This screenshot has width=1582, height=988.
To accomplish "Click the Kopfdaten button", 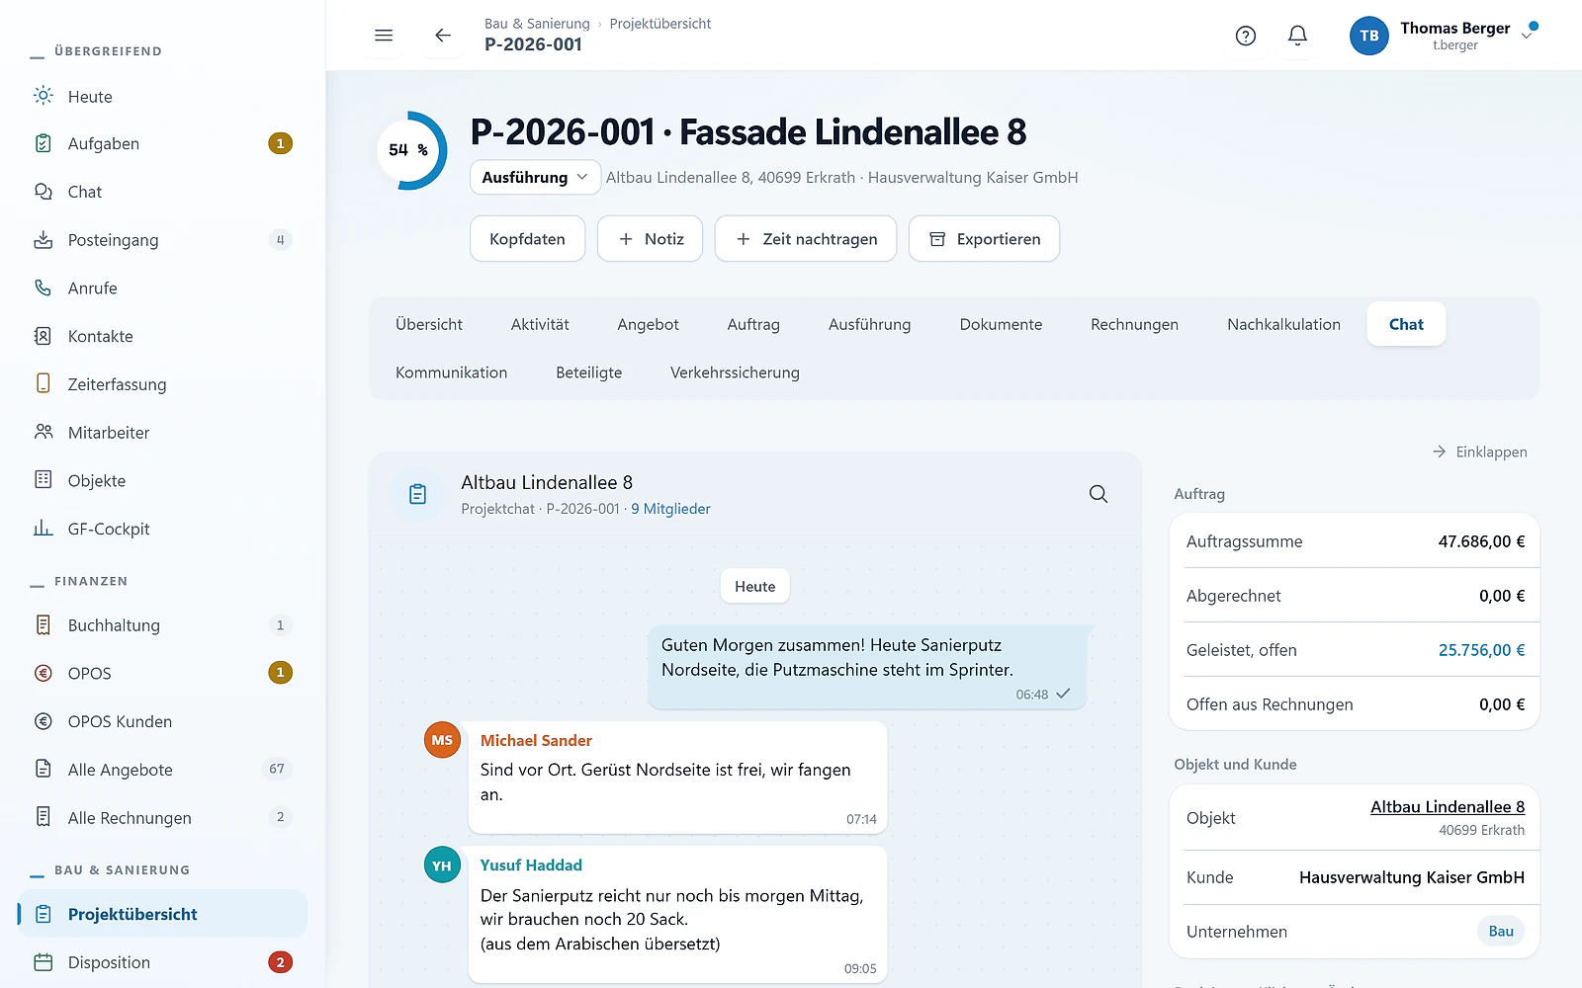I will point(527,239).
